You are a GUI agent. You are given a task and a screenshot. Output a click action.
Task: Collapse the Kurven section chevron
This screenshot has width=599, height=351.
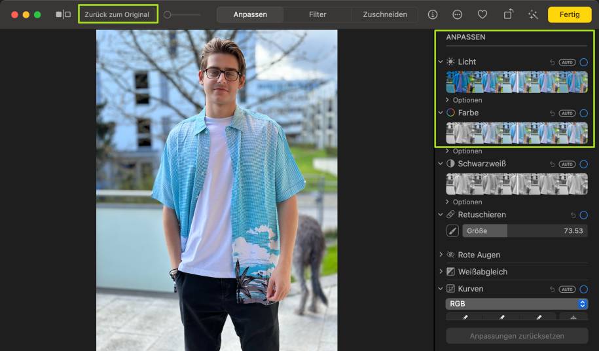pyautogui.click(x=441, y=289)
